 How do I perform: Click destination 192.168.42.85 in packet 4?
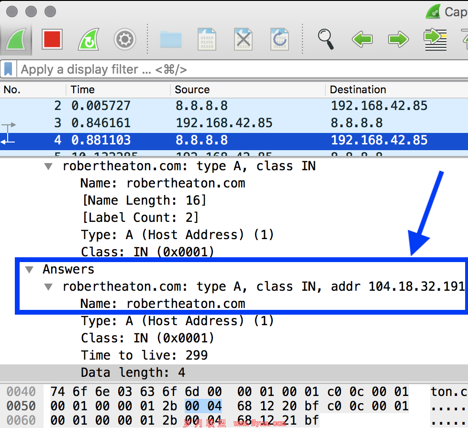click(x=379, y=140)
